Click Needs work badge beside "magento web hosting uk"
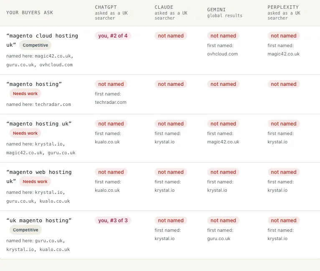 pyautogui.click(x=35, y=182)
